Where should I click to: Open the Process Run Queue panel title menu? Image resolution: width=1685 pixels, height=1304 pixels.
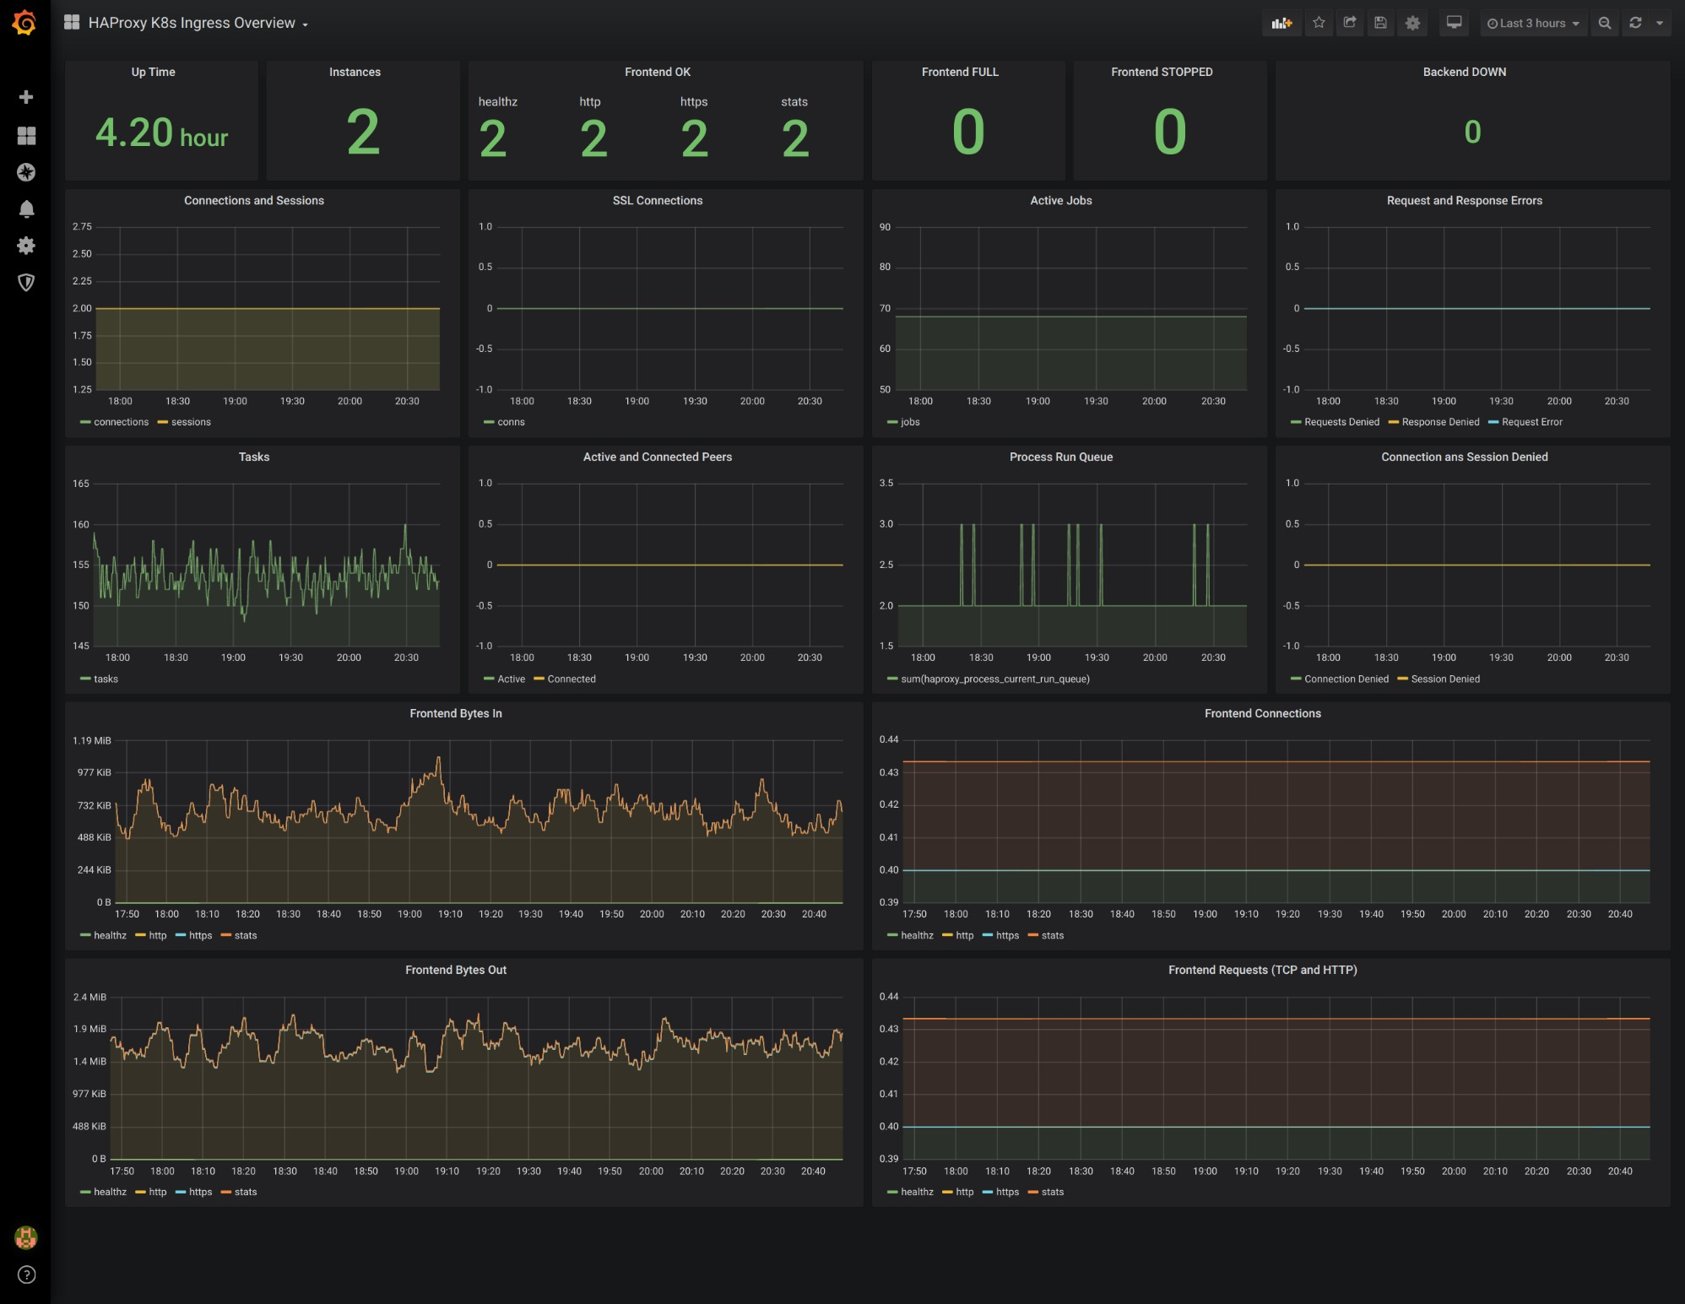coord(1060,457)
